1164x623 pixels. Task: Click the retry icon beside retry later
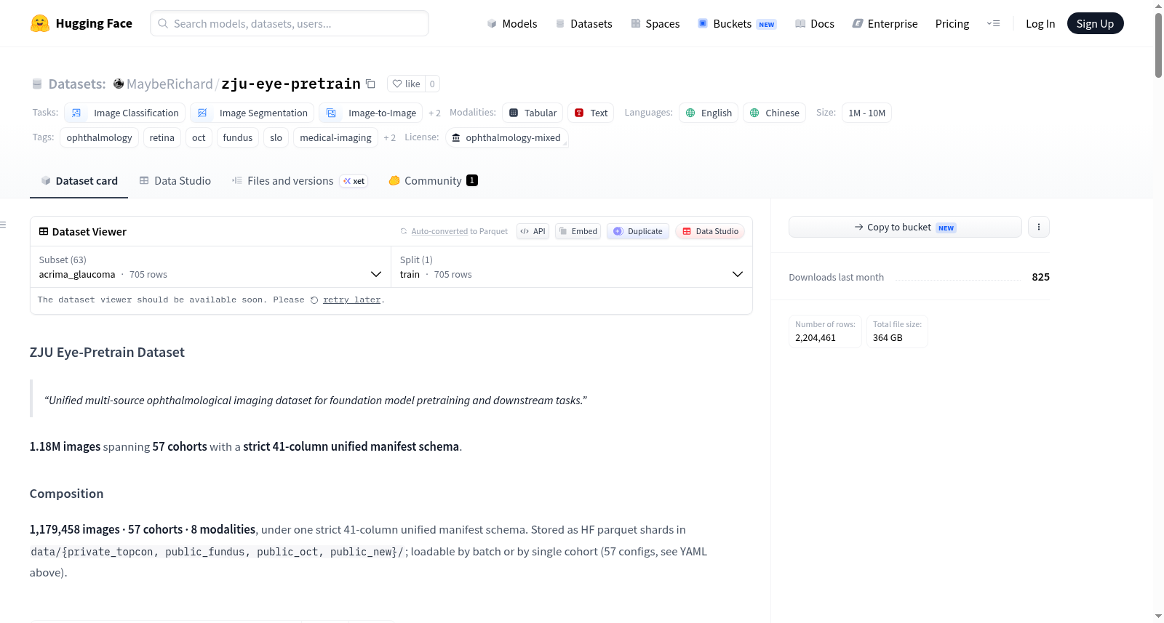314,300
